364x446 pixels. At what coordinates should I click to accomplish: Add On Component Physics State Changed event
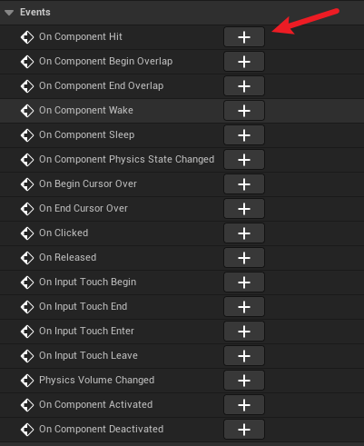[x=244, y=160]
